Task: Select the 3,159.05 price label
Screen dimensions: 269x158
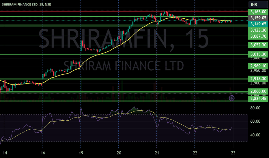Action: [258, 18]
